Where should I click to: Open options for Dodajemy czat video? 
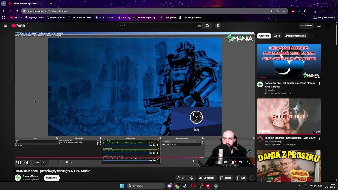click(x=319, y=83)
